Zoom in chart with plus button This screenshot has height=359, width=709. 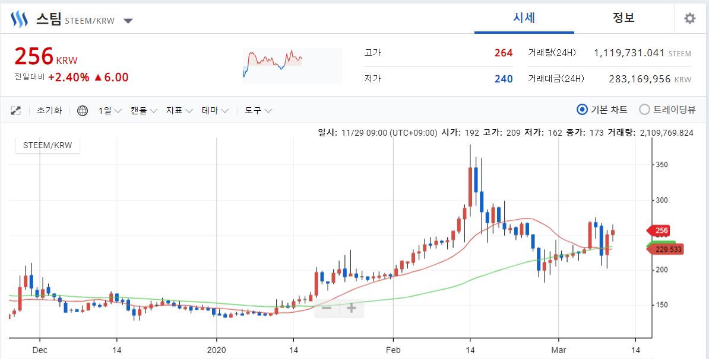click(x=352, y=308)
